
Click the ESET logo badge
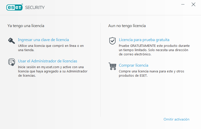point(15,7)
